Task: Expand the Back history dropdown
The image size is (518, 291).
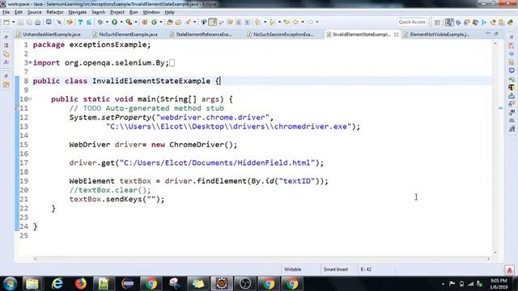Action: click(x=303, y=22)
